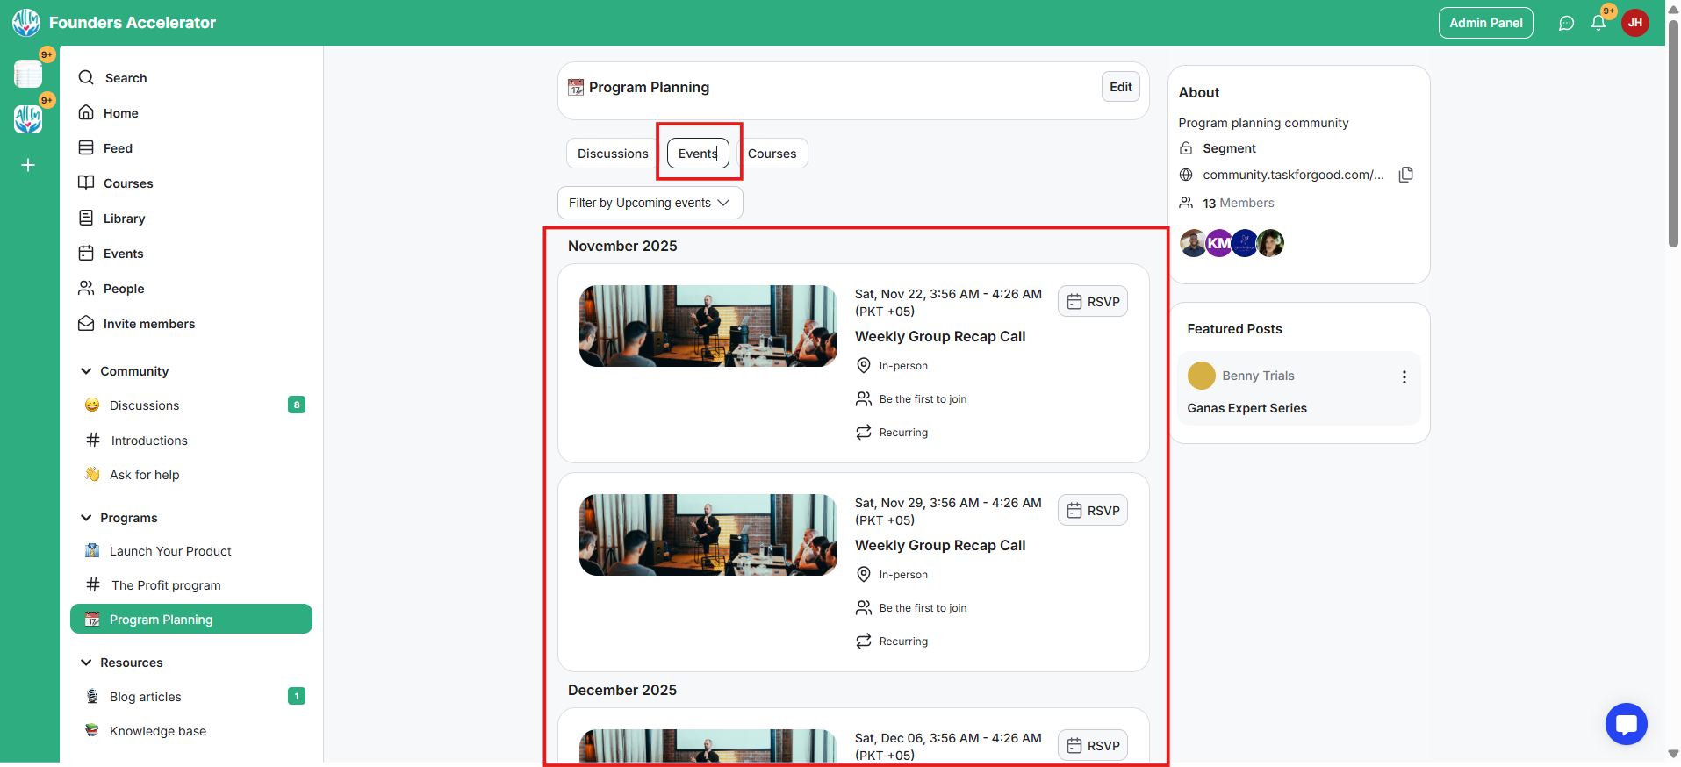RSVP to the Nov 22 event
The image size is (1681, 767).
tap(1093, 302)
